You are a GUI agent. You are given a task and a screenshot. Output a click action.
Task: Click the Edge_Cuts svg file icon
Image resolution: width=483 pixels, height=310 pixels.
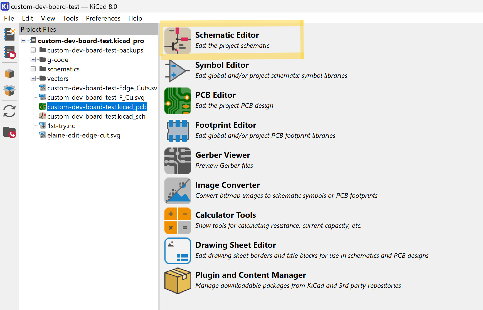coord(42,88)
